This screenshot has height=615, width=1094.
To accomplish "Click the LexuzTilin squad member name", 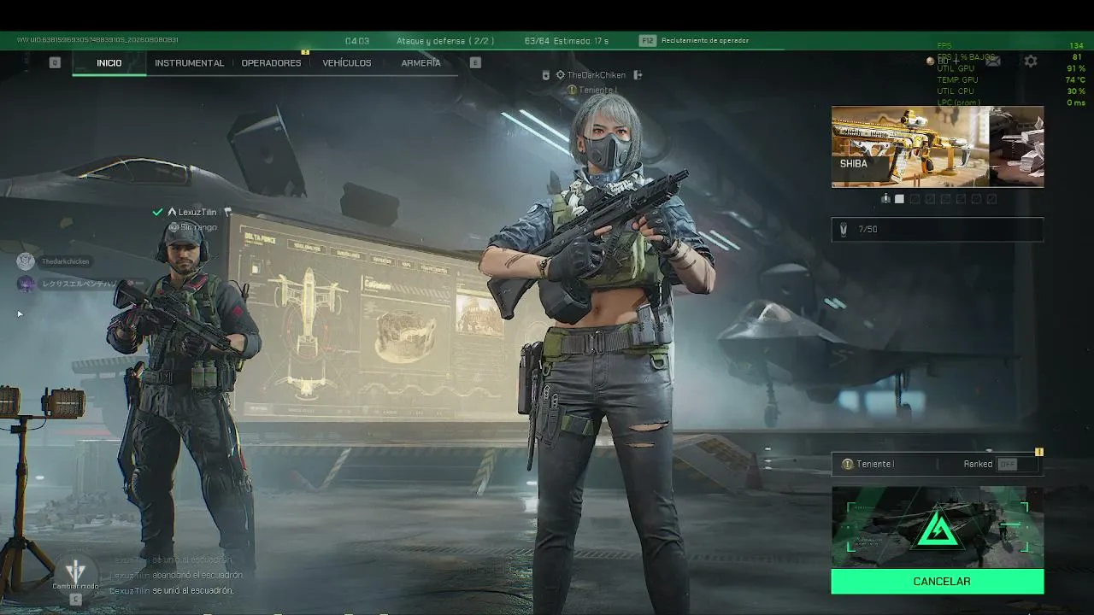I will pos(197,212).
